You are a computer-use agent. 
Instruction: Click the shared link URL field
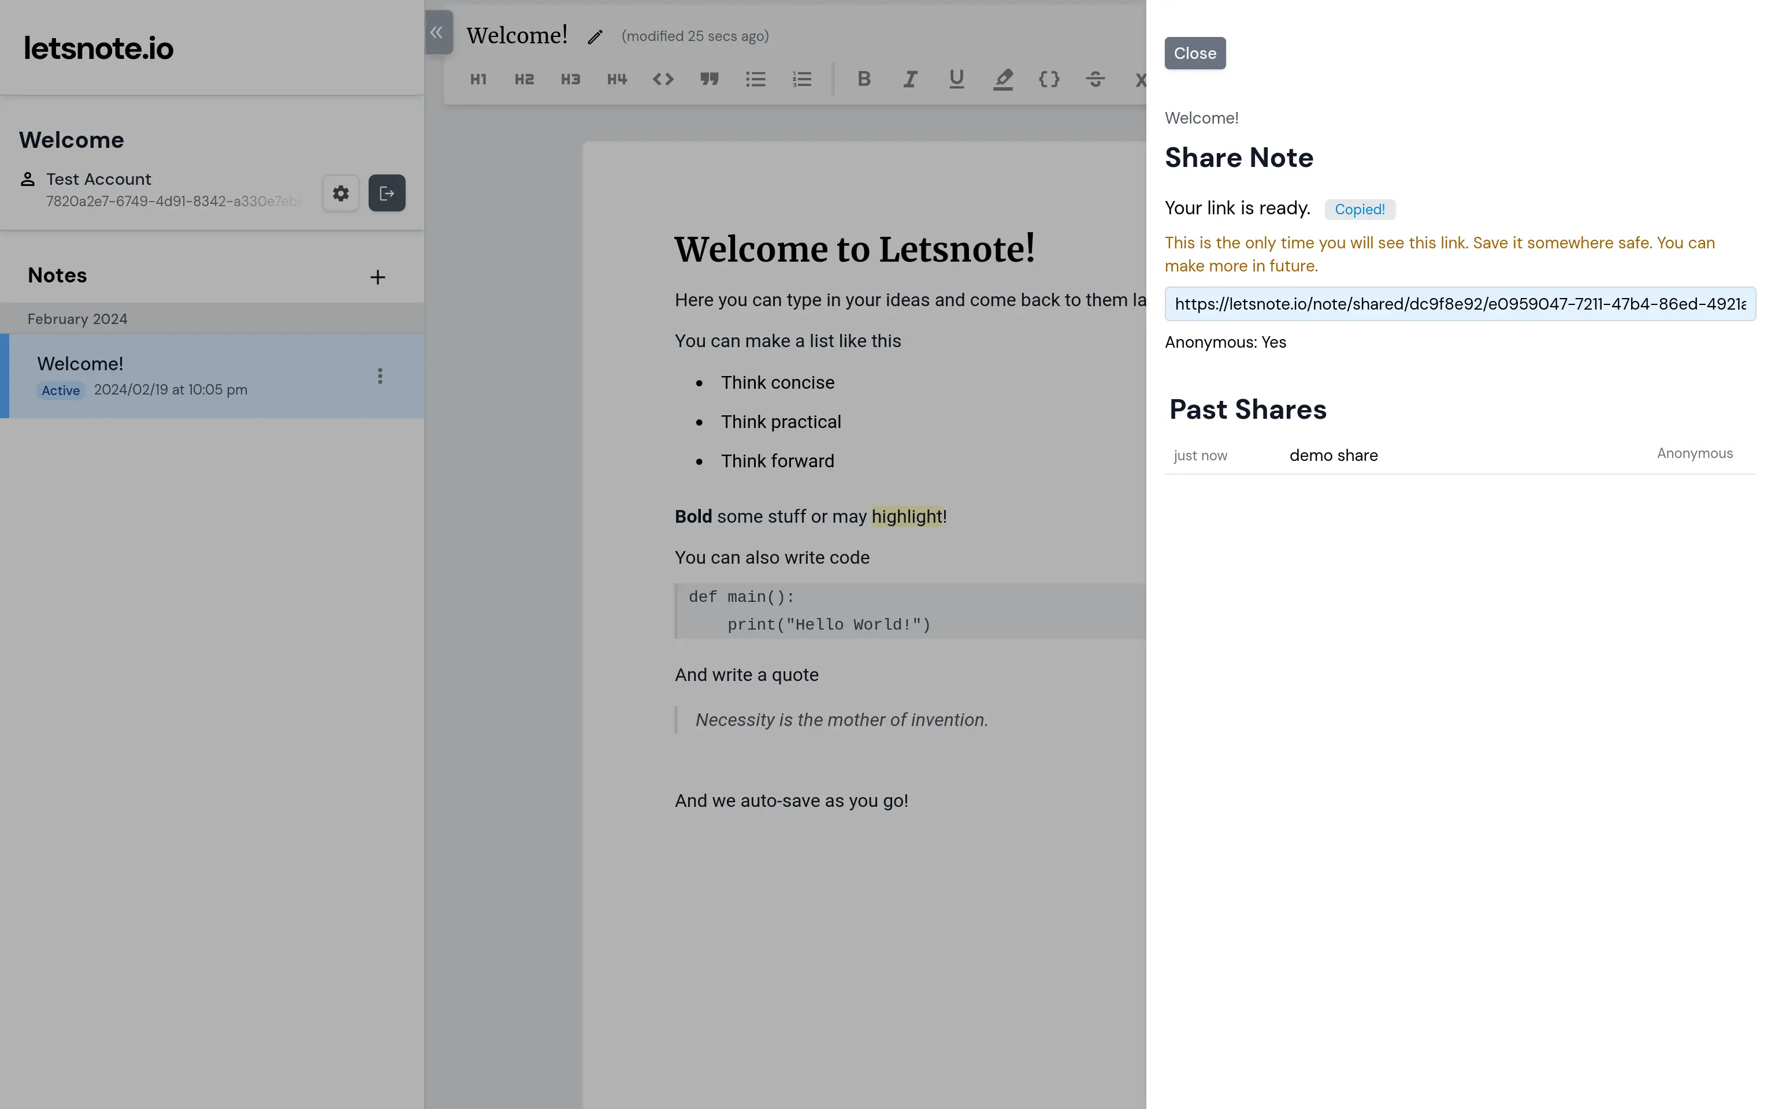tap(1459, 304)
